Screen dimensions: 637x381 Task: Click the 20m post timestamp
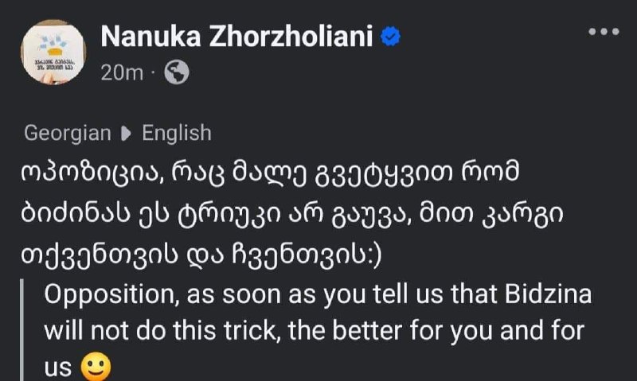122,73
